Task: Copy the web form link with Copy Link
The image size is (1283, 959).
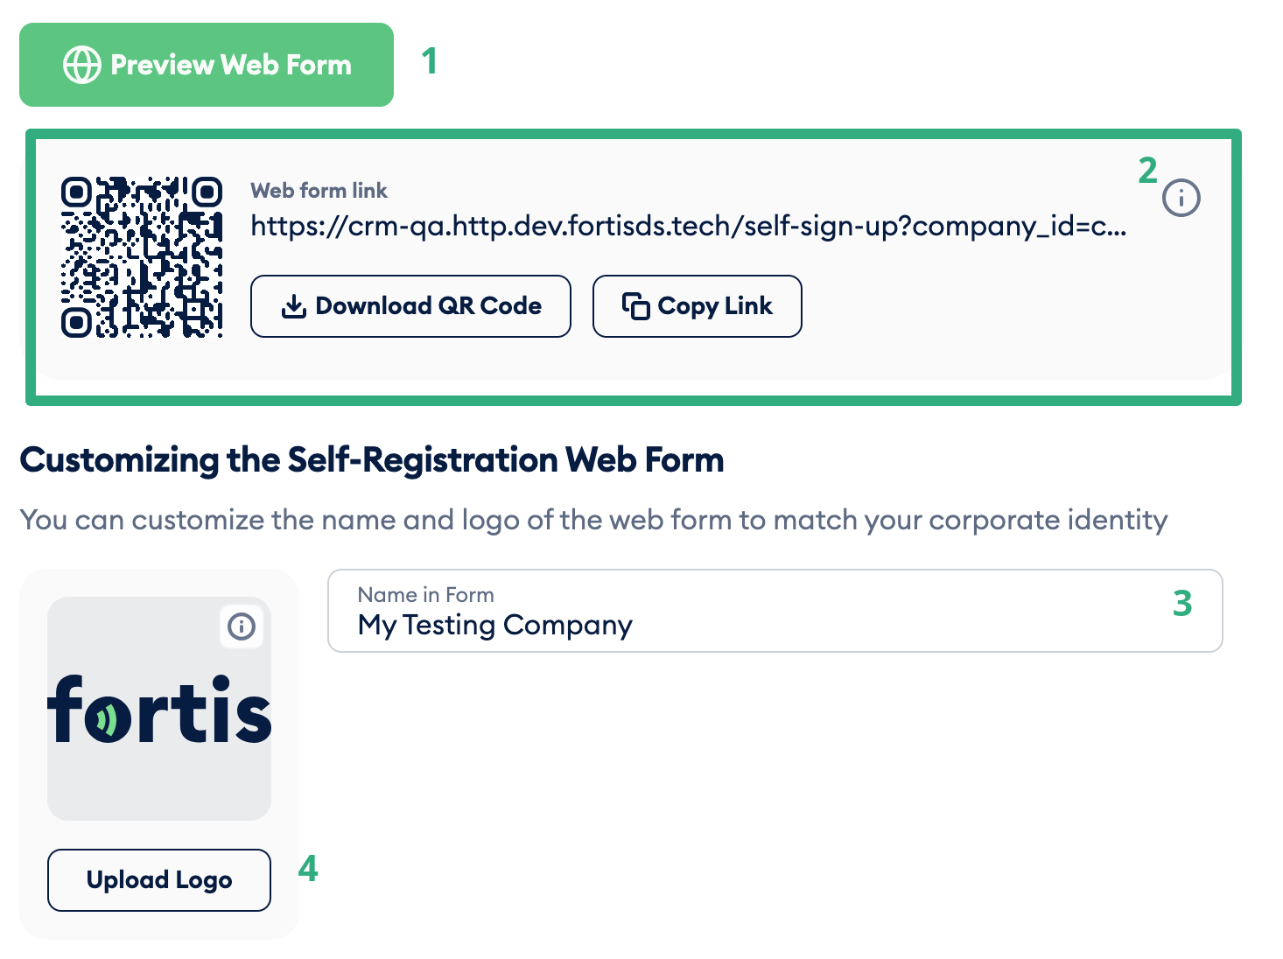Action: point(698,306)
